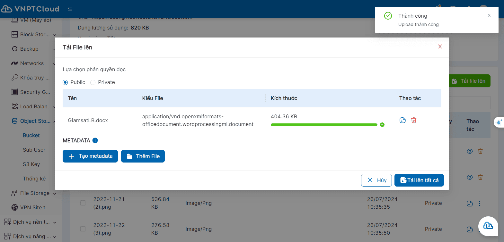Tick the checkbox for 2022-11-22 (3).png
This screenshot has height=242, width=504.
pyautogui.click(x=83, y=229)
